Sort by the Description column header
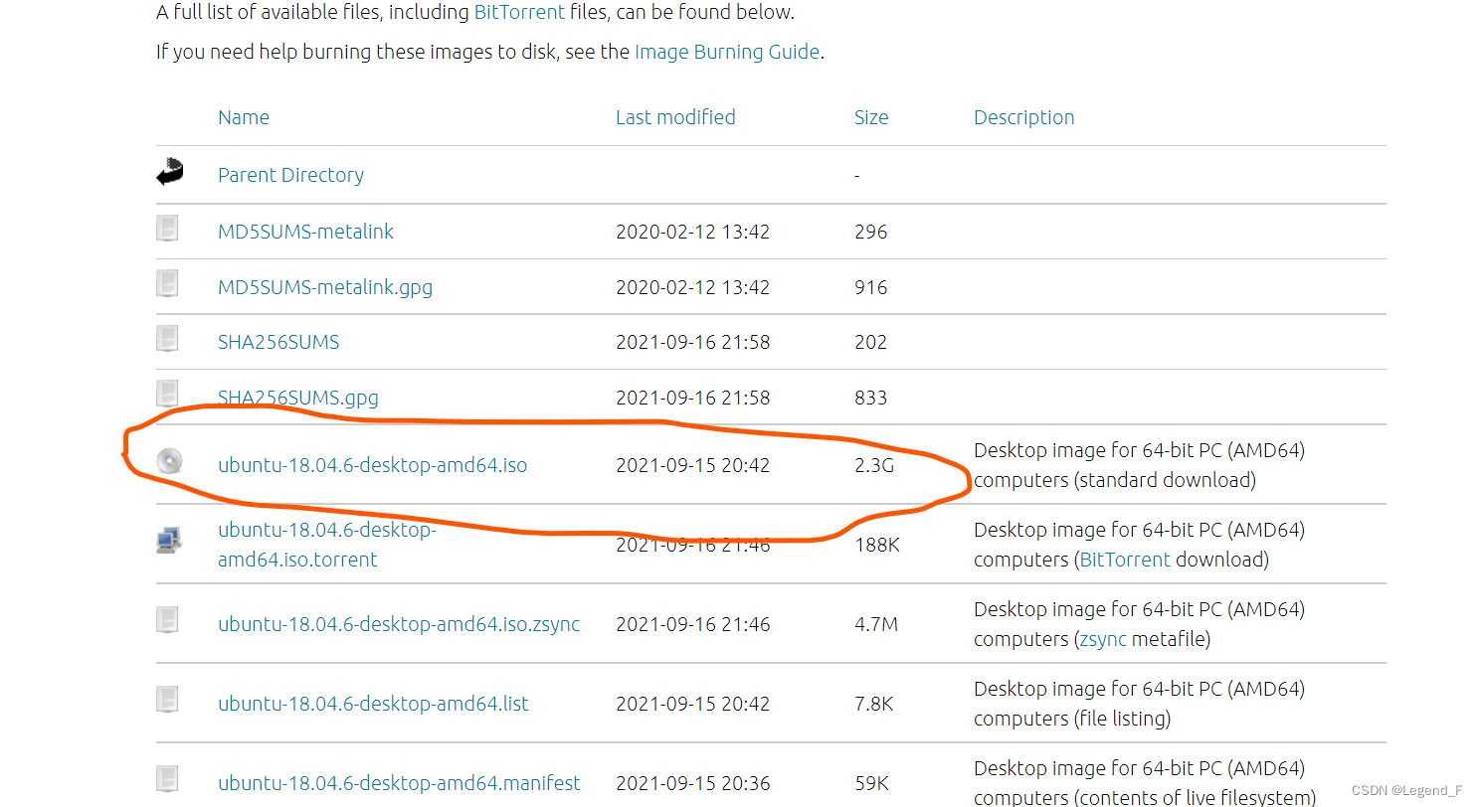The width and height of the screenshot is (1478, 807). click(x=1024, y=117)
